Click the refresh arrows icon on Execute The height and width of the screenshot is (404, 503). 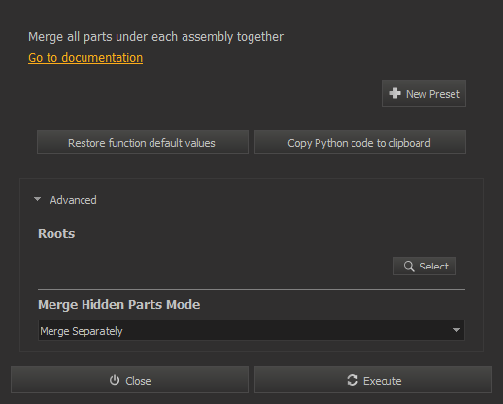click(352, 380)
